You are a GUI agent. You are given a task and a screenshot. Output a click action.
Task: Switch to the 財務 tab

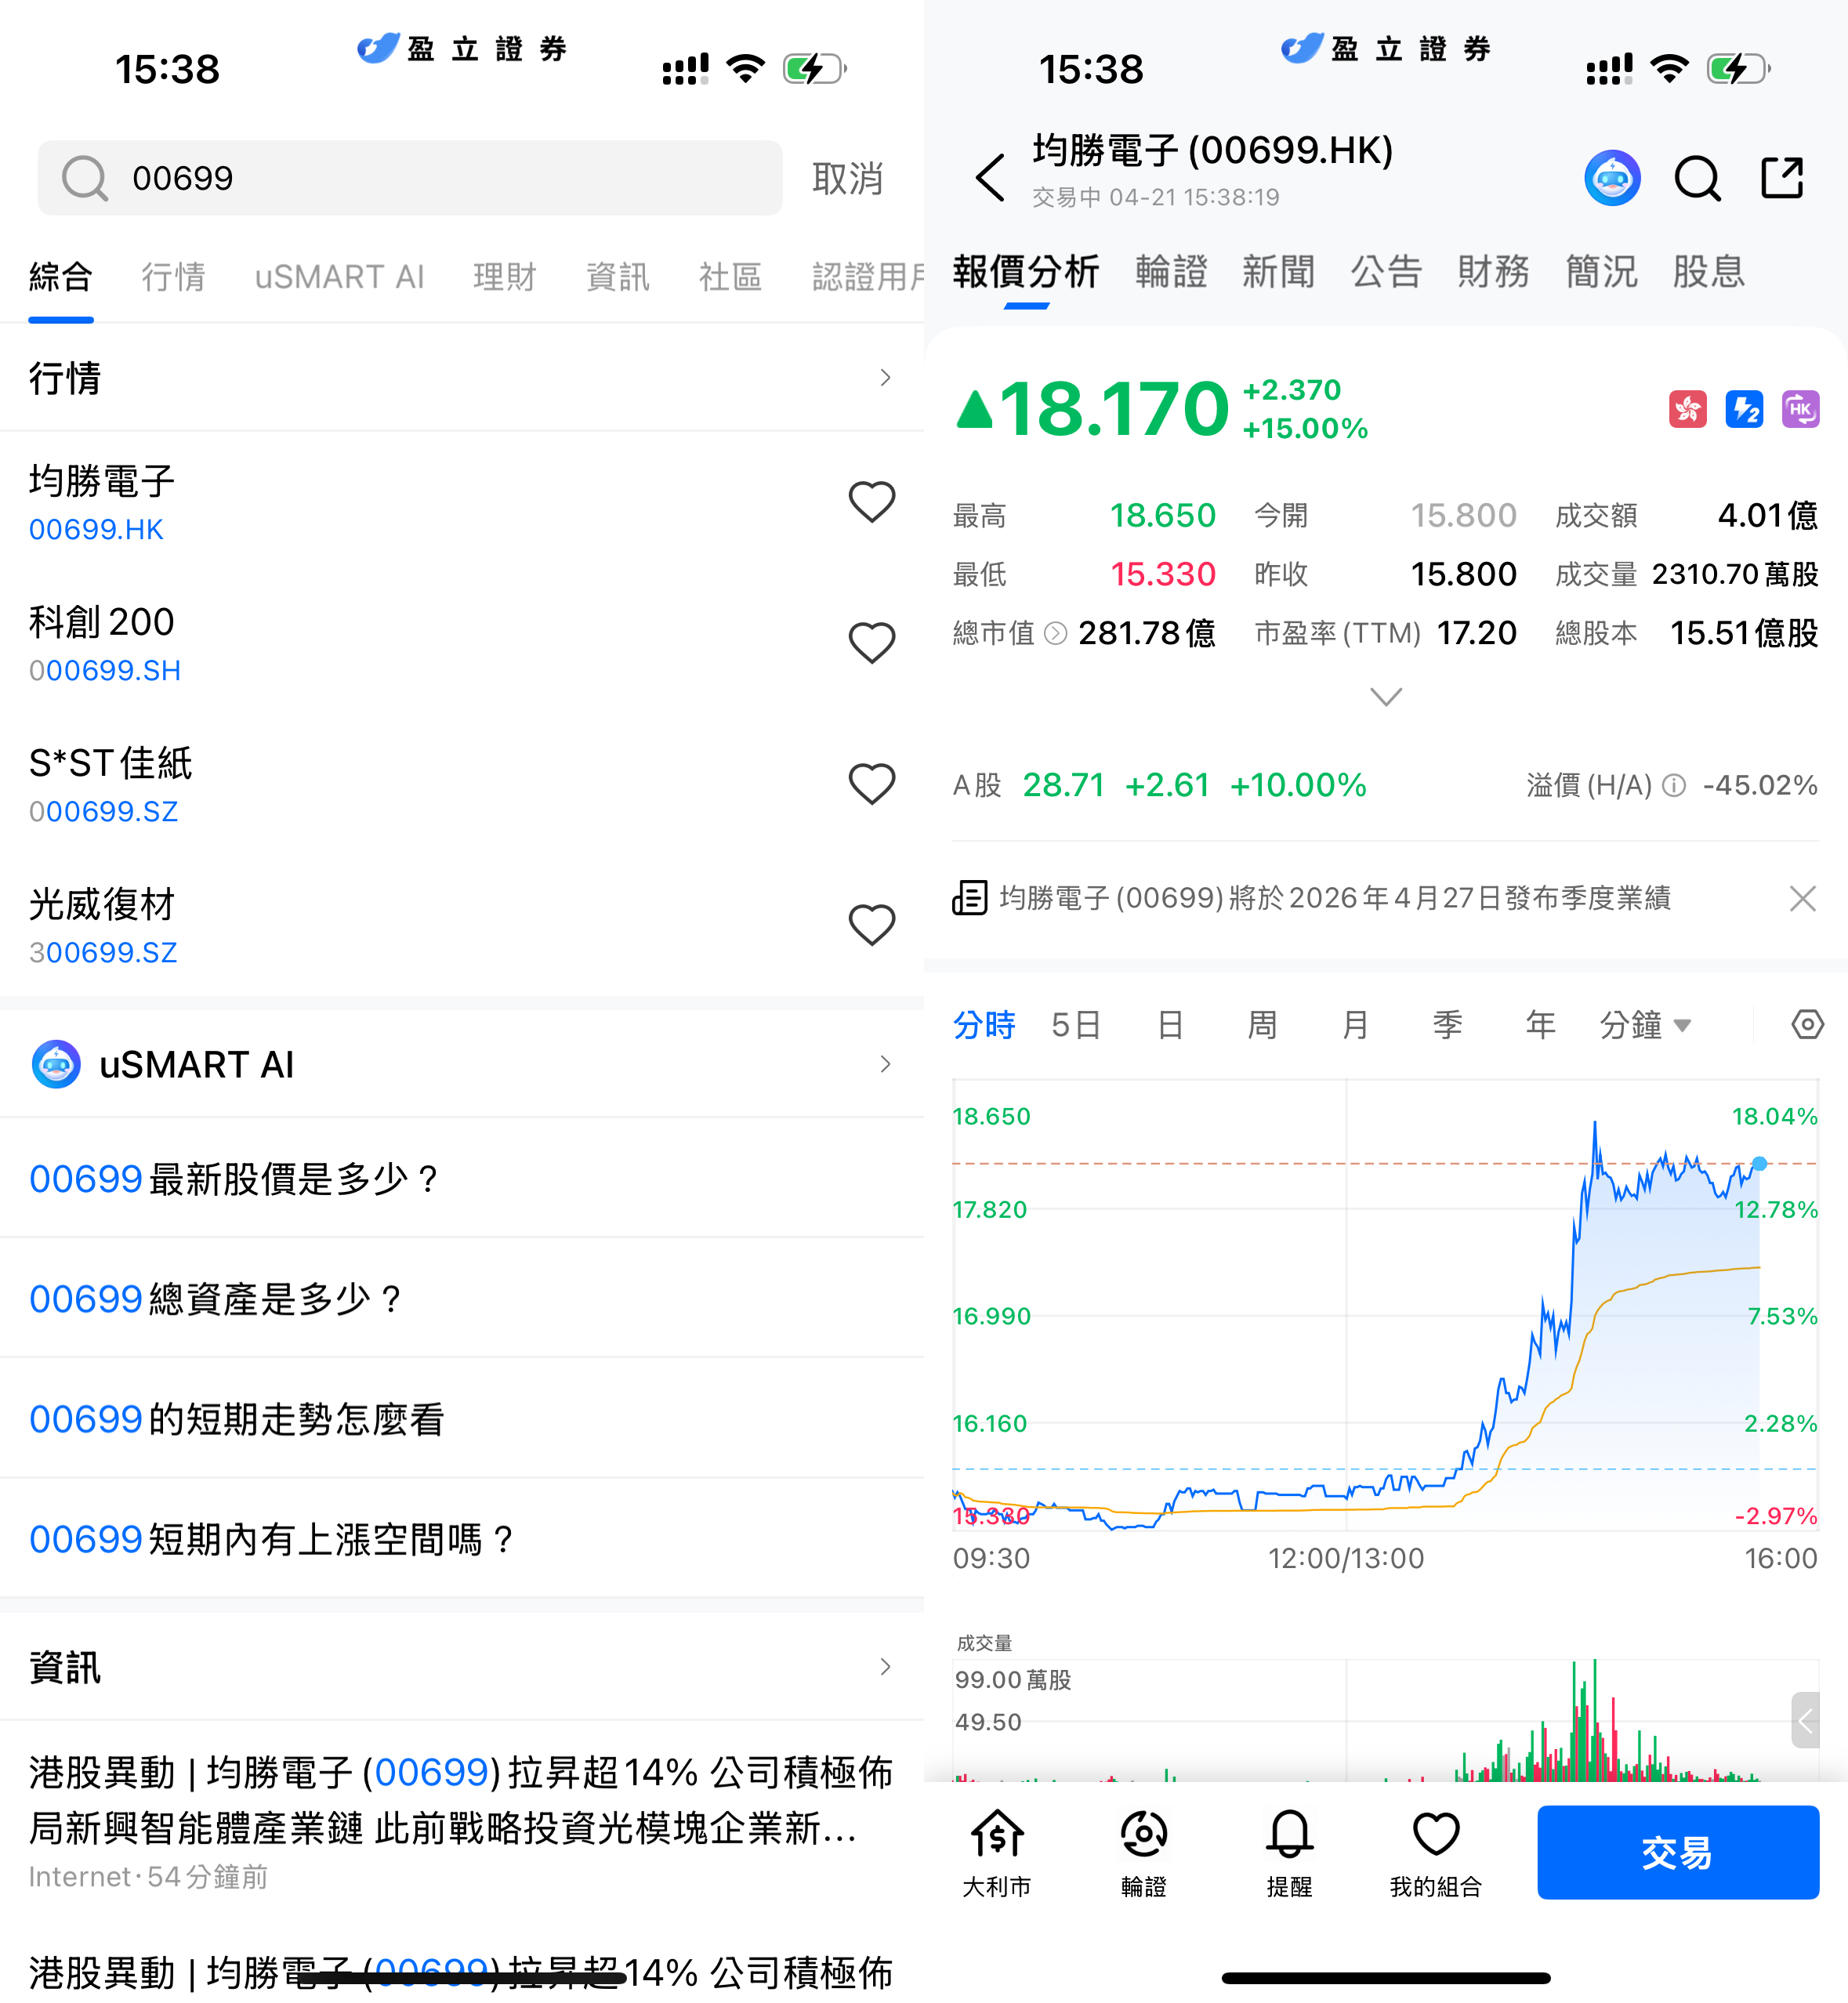point(1493,272)
